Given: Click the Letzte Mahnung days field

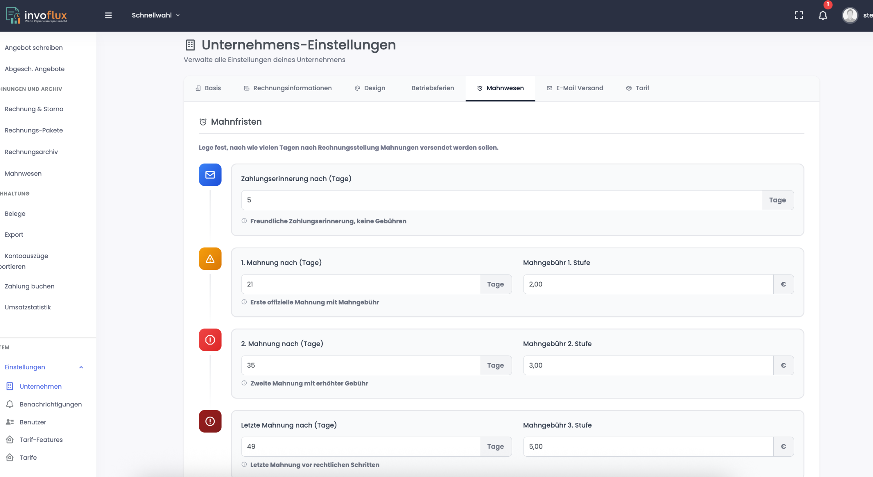Looking at the screenshot, I should [x=360, y=446].
